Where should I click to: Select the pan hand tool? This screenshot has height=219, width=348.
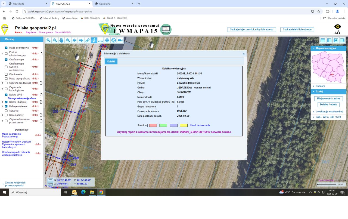(61, 40)
